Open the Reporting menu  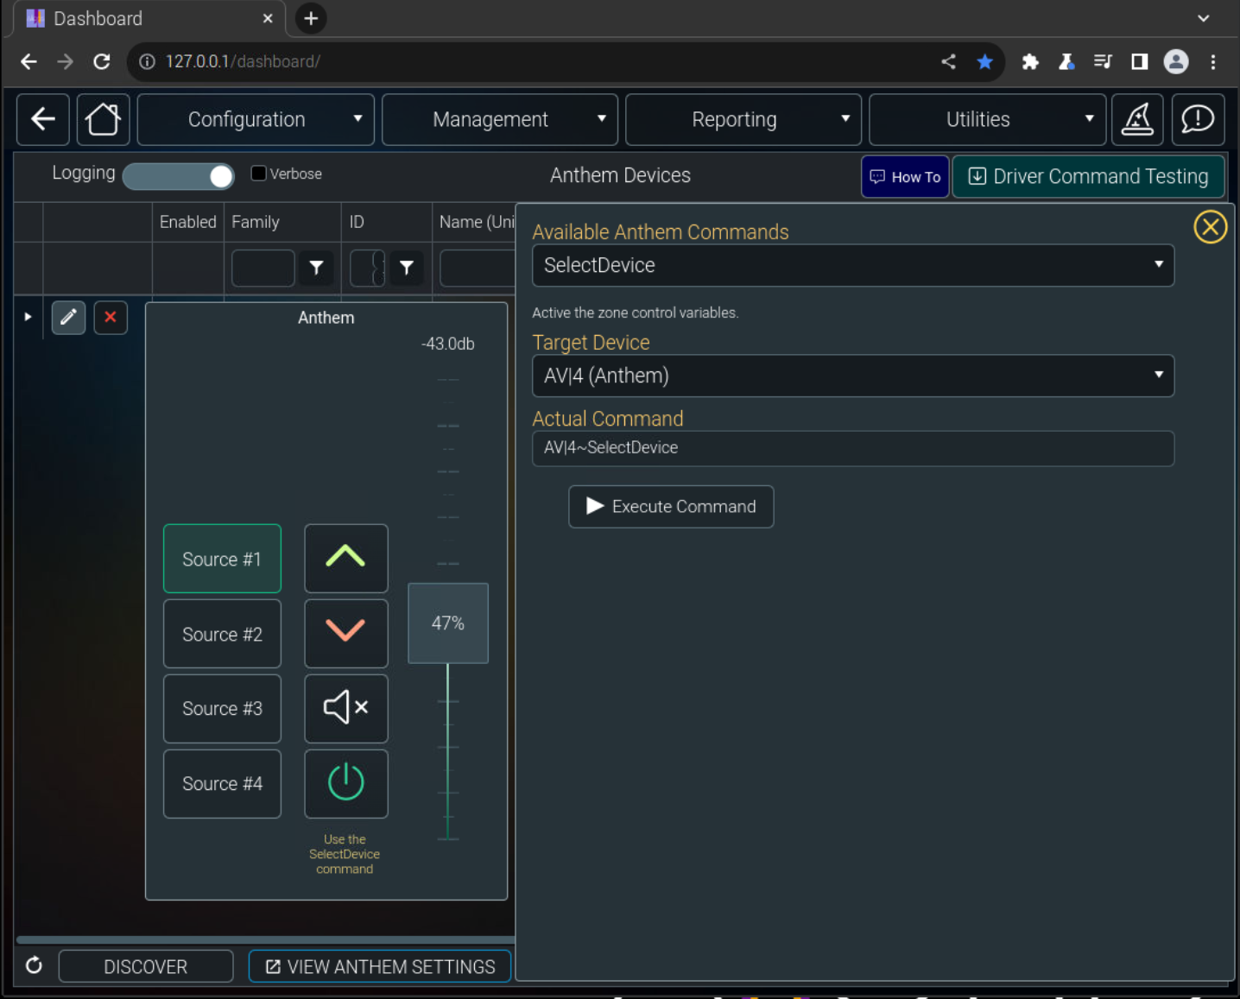[743, 119]
